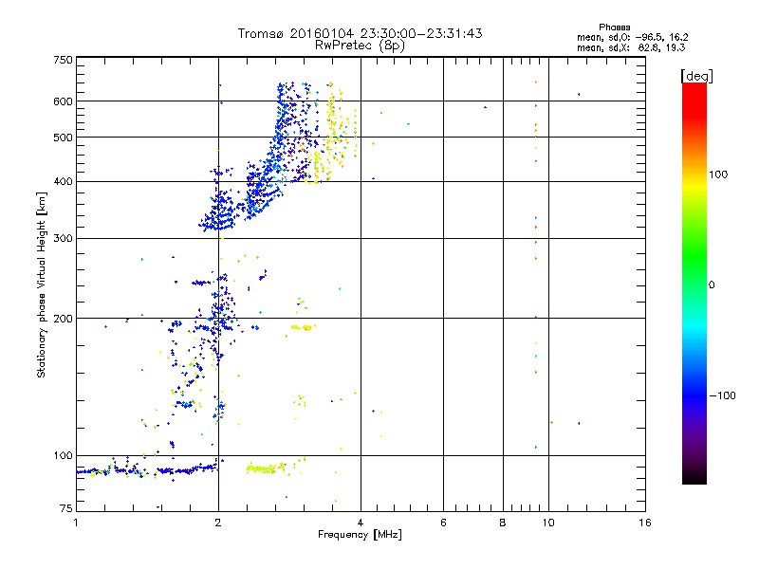Click the blue F-layer echo cluster near 2 MHz
This screenshot has width=759, height=569.
(219, 211)
